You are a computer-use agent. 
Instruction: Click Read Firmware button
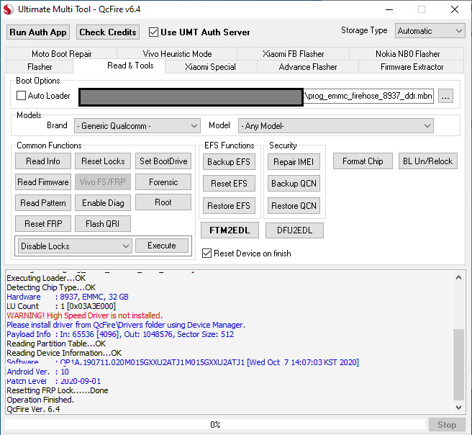[x=43, y=182]
